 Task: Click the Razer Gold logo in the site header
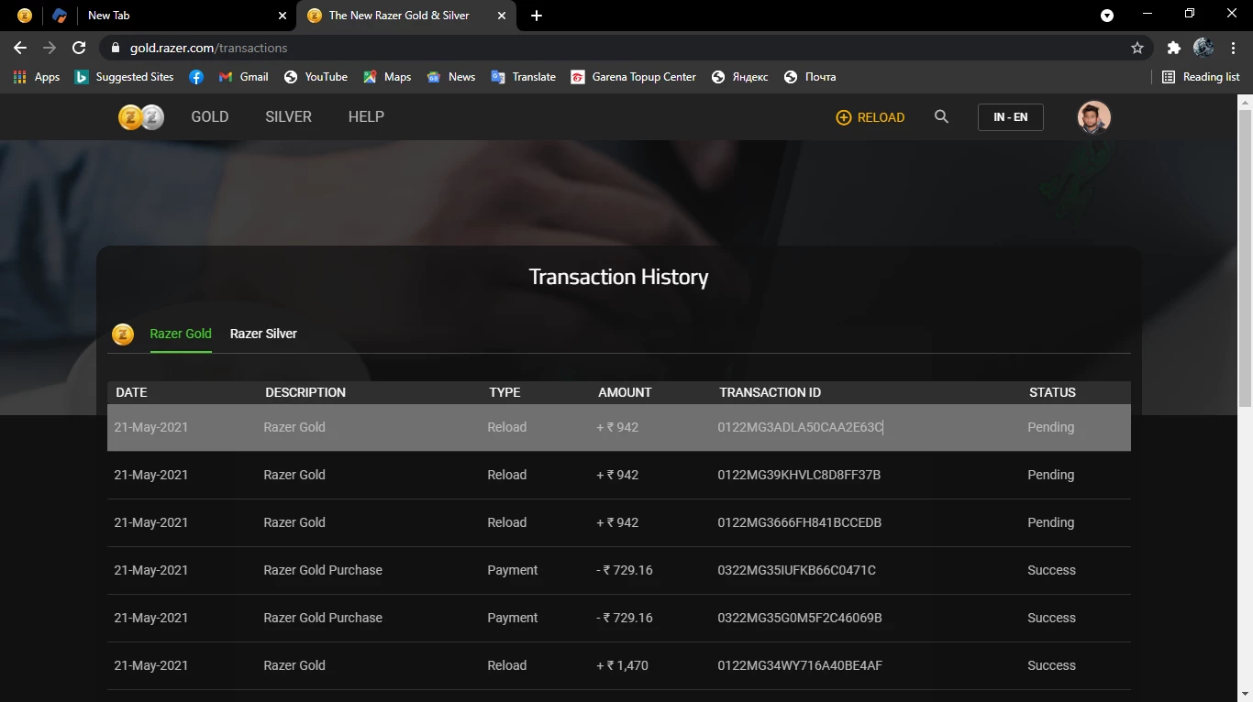tap(141, 117)
